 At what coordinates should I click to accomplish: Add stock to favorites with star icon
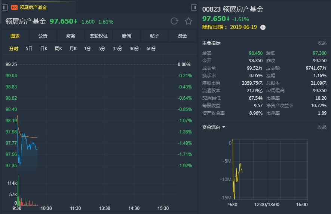(x=188, y=21)
